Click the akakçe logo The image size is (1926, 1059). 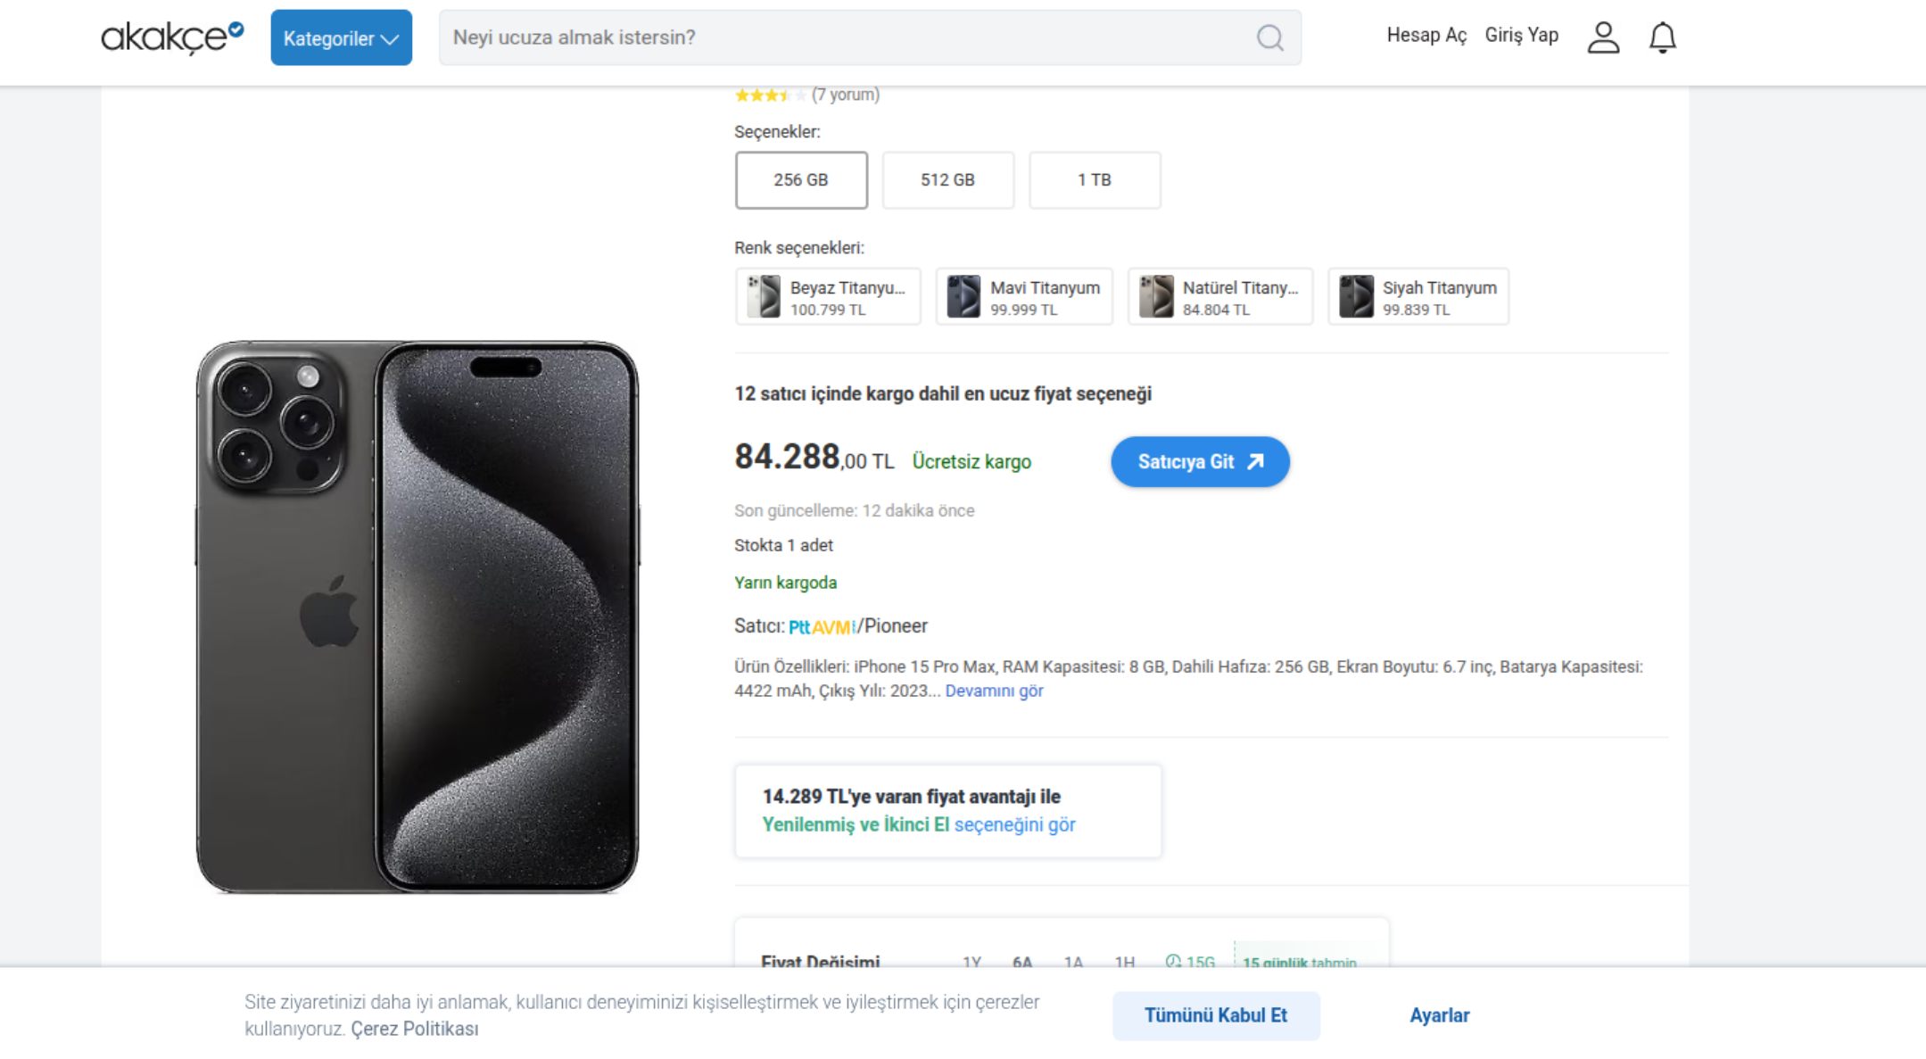[x=171, y=37]
